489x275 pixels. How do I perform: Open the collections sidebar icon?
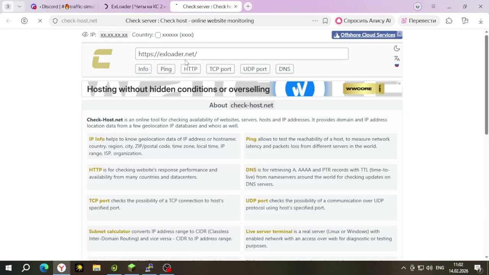(x=465, y=21)
